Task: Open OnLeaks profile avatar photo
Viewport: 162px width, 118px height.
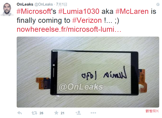Action: (x=7, y=9)
